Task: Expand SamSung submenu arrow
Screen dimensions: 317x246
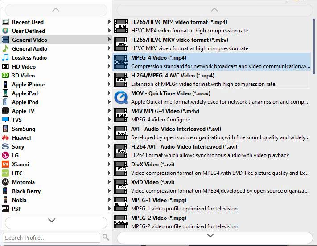Action: click(109, 129)
